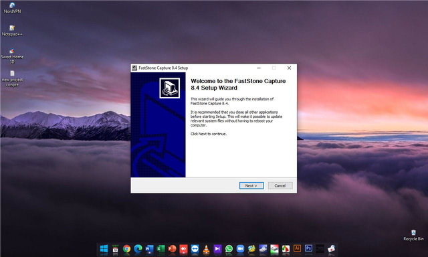This screenshot has width=428, height=257.
Task: Open Microsoft Word from the taskbar
Action: pos(149,249)
